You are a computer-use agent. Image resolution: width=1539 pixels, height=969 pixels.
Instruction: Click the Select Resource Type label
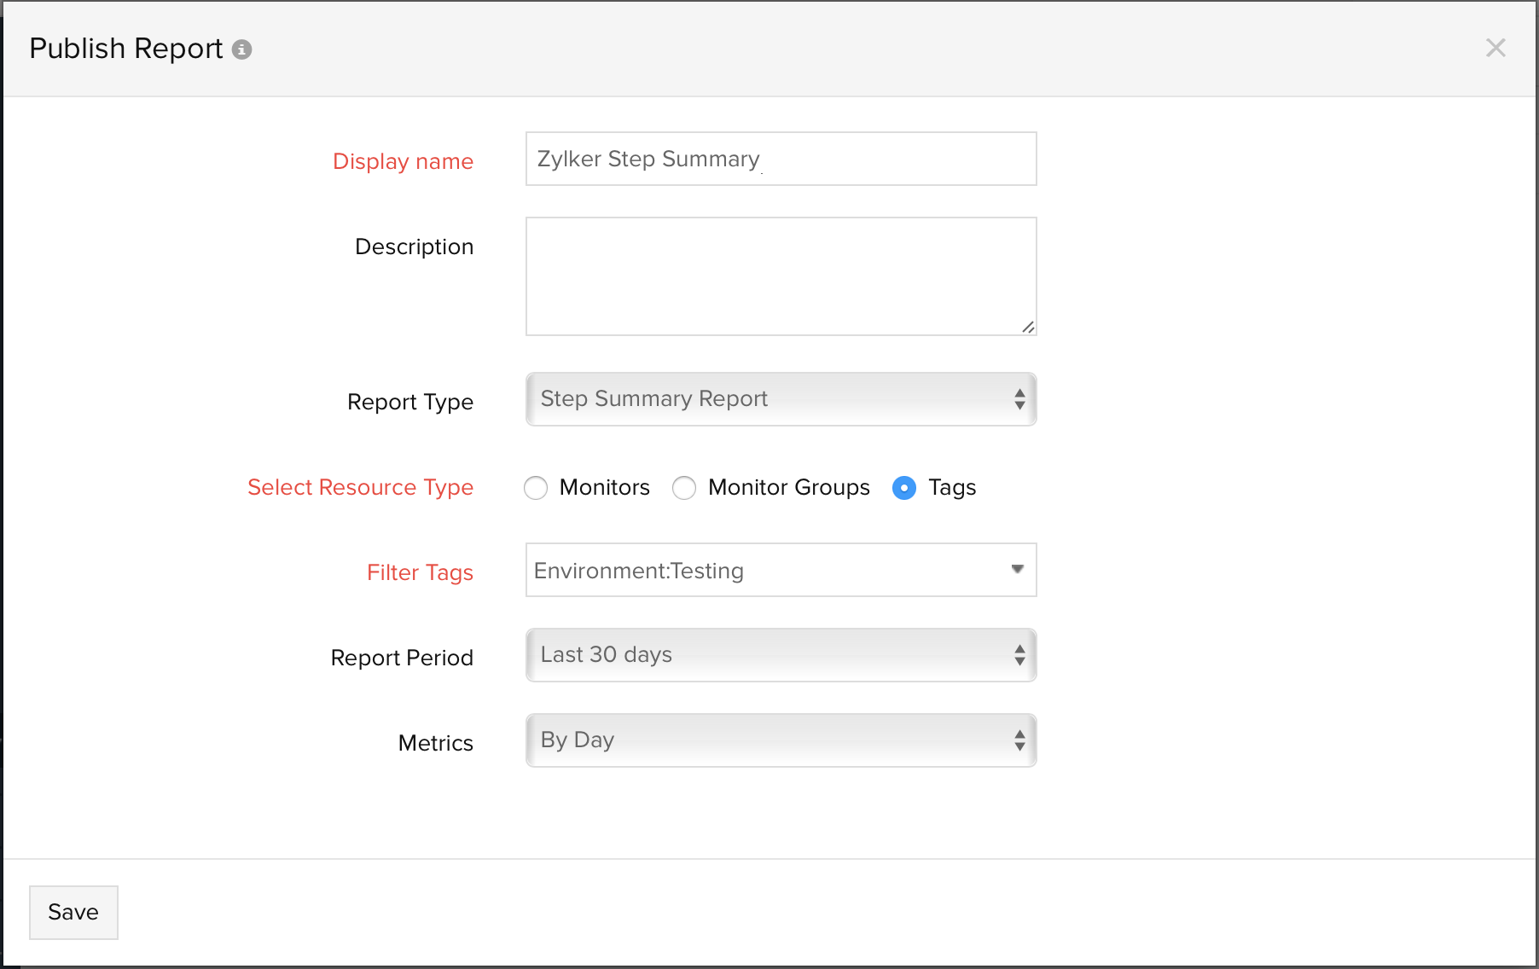point(360,487)
